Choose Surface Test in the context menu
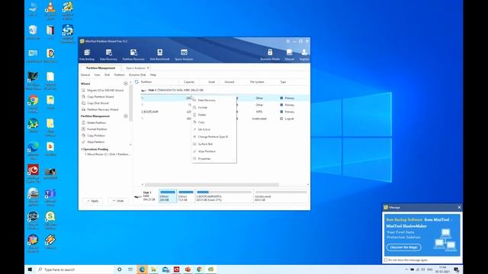This screenshot has width=488, height=274. pyautogui.click(x=213, y=144)
